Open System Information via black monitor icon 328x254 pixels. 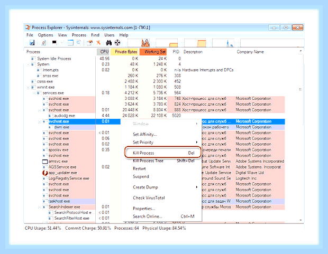coord(54,43)
